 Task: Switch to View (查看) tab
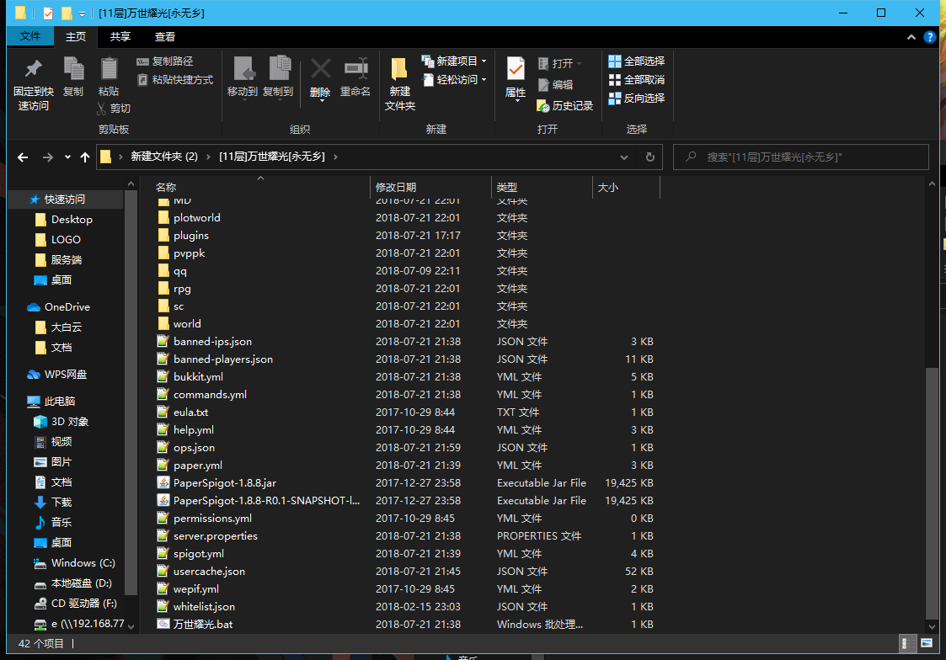pyautogui.click(x=165, y=37)
